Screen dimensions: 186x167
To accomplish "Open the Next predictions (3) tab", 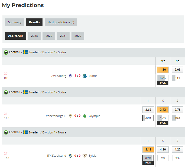I will pos(61,22).
